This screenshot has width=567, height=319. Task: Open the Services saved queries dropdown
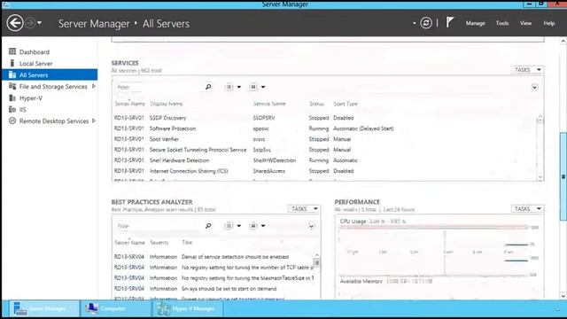click(x=257, y=87)
